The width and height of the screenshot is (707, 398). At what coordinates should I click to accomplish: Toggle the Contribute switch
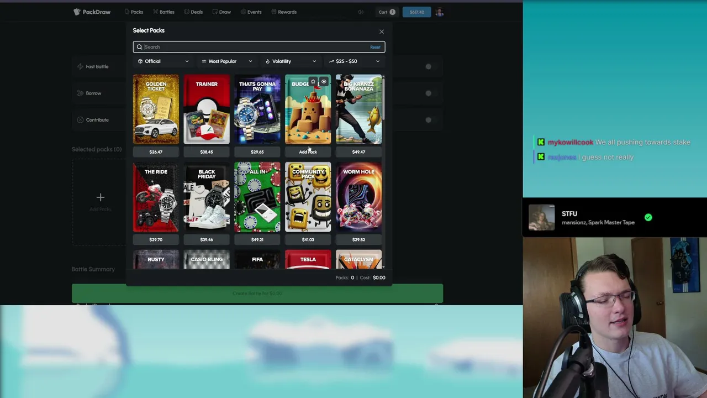pos(431,119)
